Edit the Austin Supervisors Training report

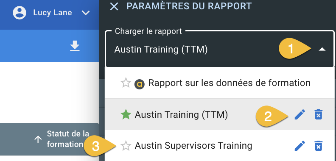300,146
